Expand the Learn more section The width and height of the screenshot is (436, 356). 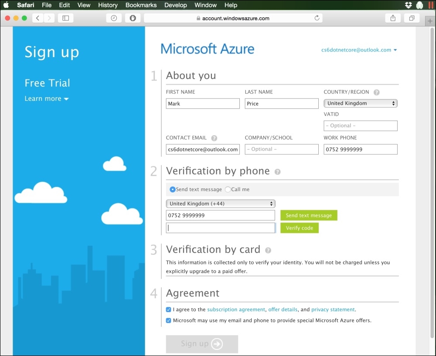(x=47, y=99)
